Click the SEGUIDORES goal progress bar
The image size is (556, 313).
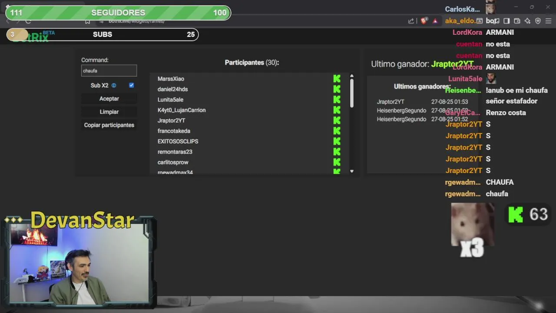pyautogui.click(x=118, y=13)
